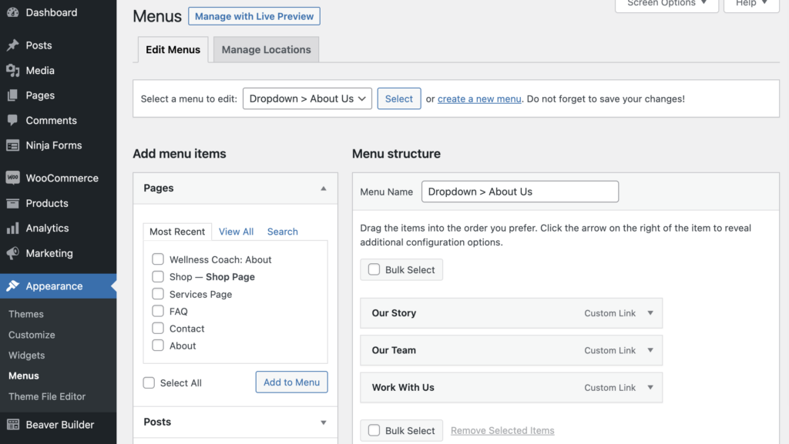Open the View All tab in Pages
Screen dimensions: 789x444
(236, 232)
